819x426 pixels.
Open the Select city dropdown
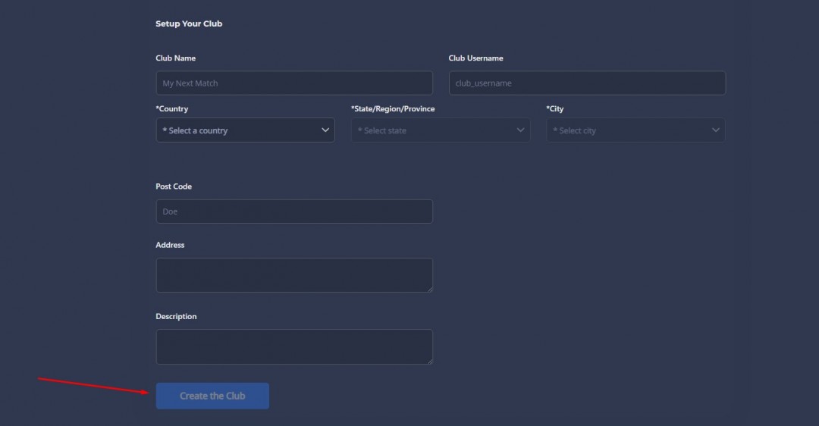tap(635, 130)
